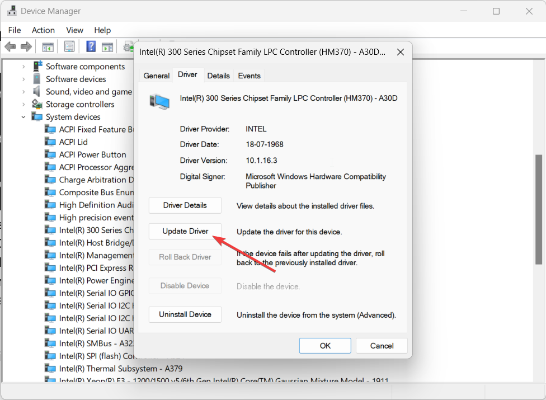Select the Driver tab
The width and height of the screenshot is (546, 400).
[x=187, y=74]
